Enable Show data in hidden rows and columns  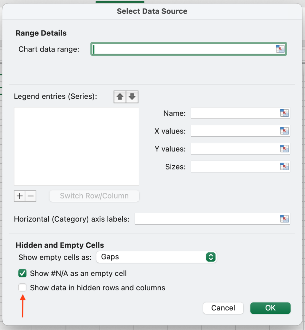click(x=23, y=287)
